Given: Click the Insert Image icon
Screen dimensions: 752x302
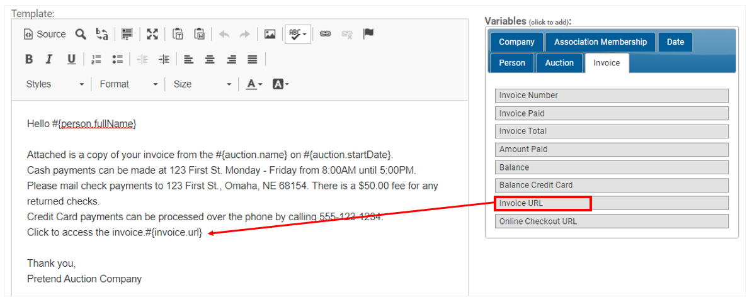Looking at the screenshot, I should [270, 34].
